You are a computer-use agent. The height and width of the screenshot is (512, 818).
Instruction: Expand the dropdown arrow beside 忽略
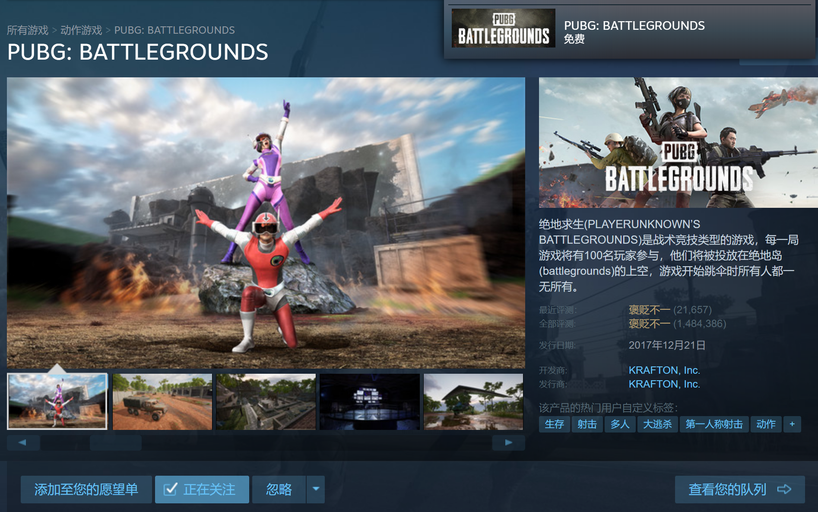click(316, 490)
